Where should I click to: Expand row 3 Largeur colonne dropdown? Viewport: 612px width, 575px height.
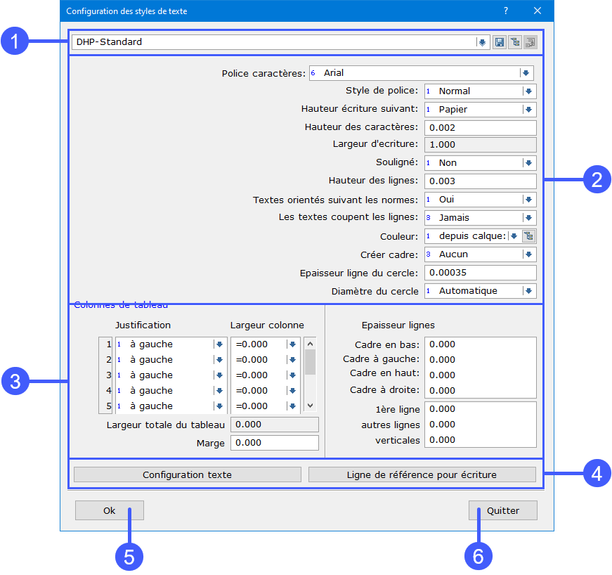[292, 375]
